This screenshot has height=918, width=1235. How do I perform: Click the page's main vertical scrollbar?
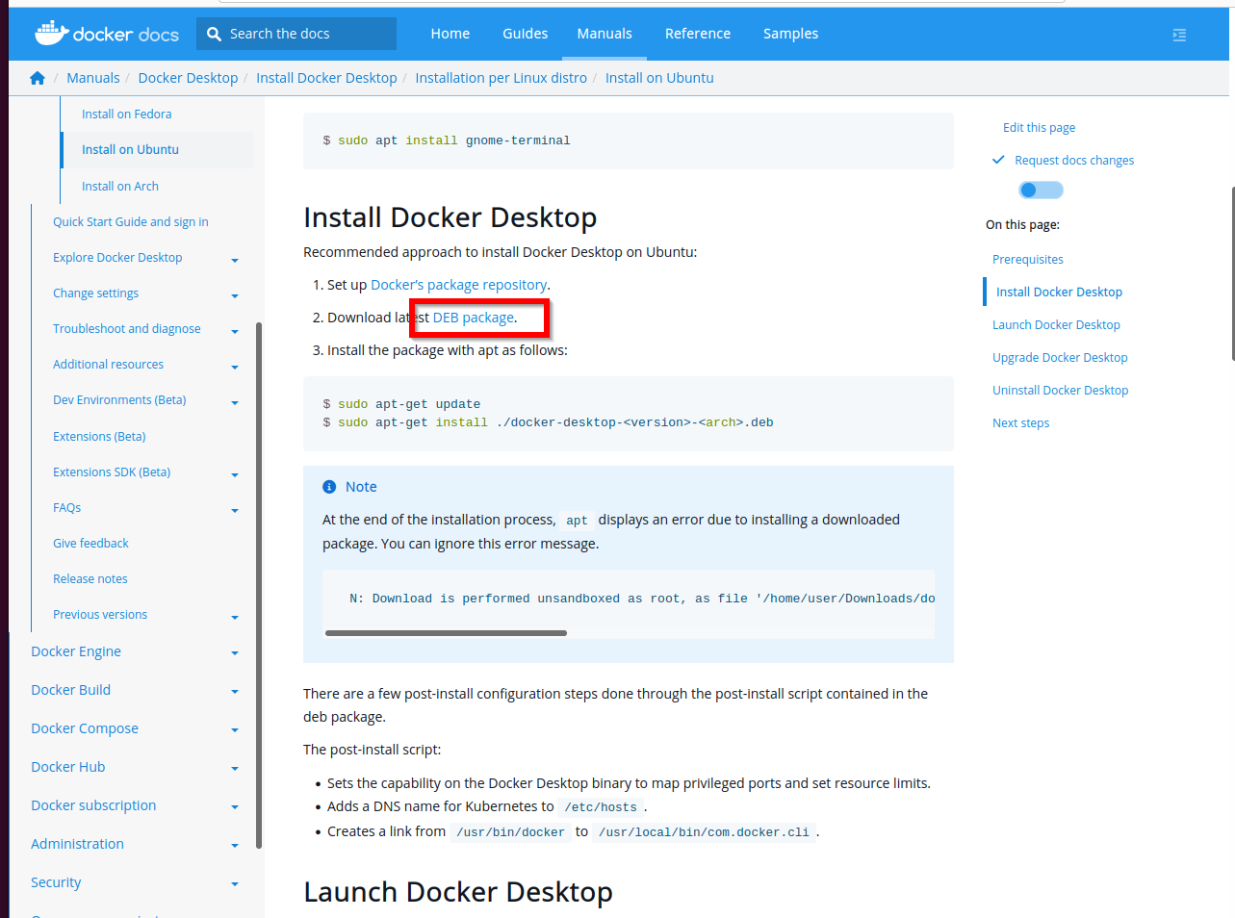coord(1232,273)
